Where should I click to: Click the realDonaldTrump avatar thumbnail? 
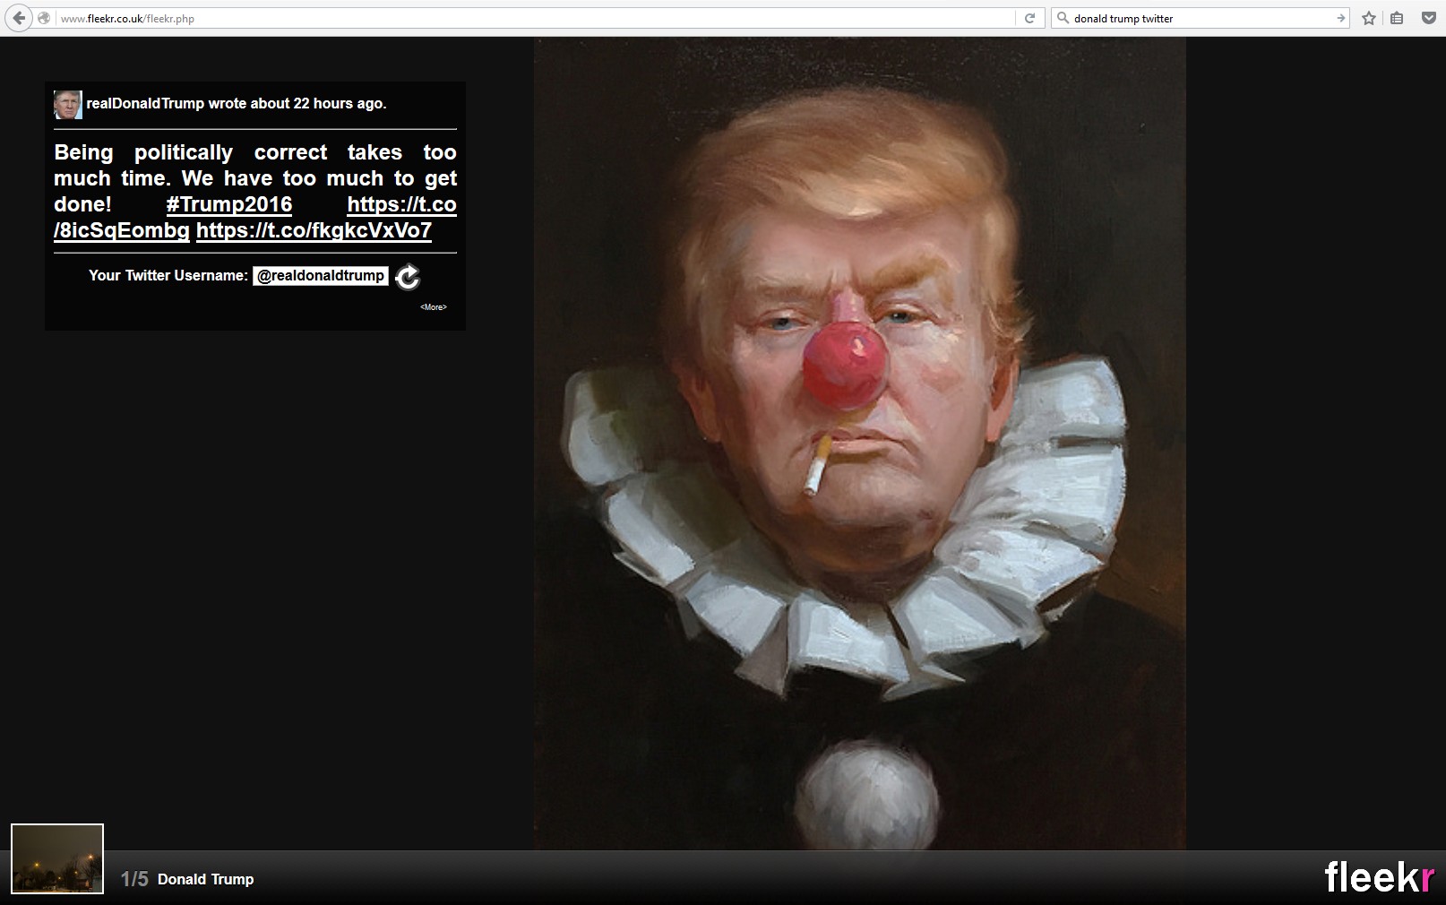tap(68, 105)
